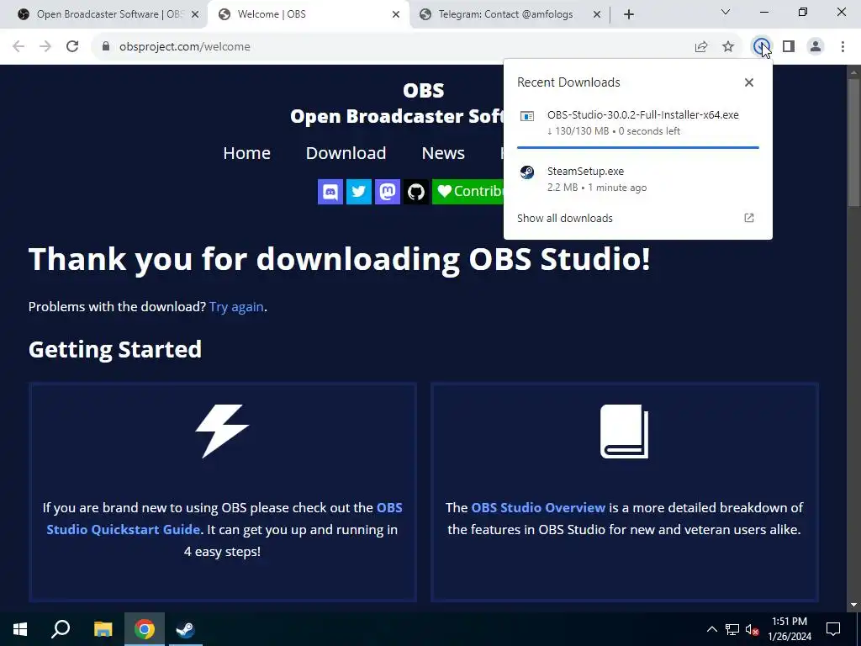
Task: Close the Open Broadcaster Software tab
Action: (195, 15)
